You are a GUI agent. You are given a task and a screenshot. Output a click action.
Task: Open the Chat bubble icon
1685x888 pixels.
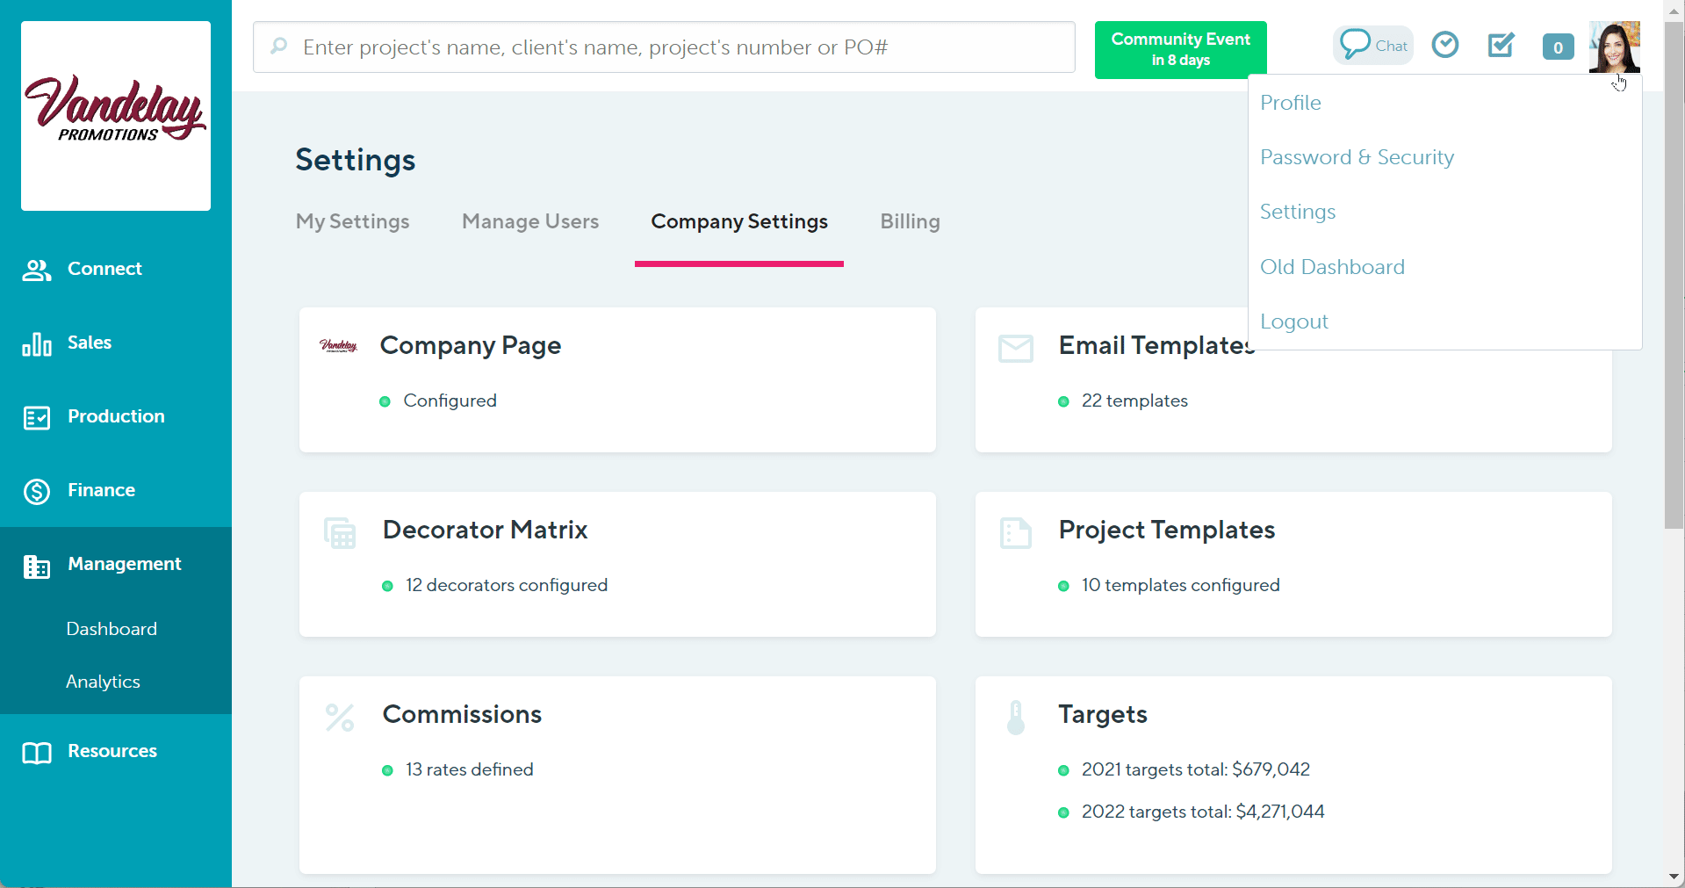click(1356, 44)
